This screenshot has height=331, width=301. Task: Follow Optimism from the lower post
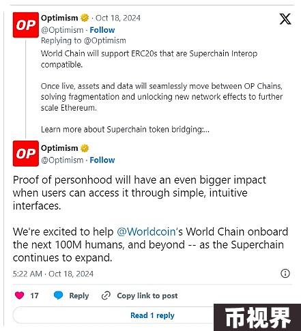point(102,160)
